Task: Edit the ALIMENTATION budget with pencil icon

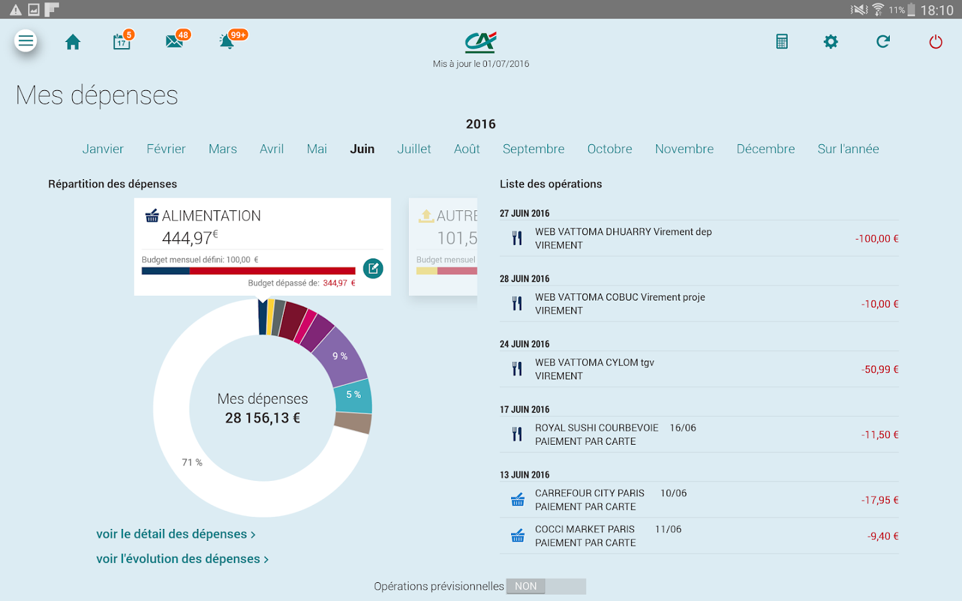Action: (373, 269)
